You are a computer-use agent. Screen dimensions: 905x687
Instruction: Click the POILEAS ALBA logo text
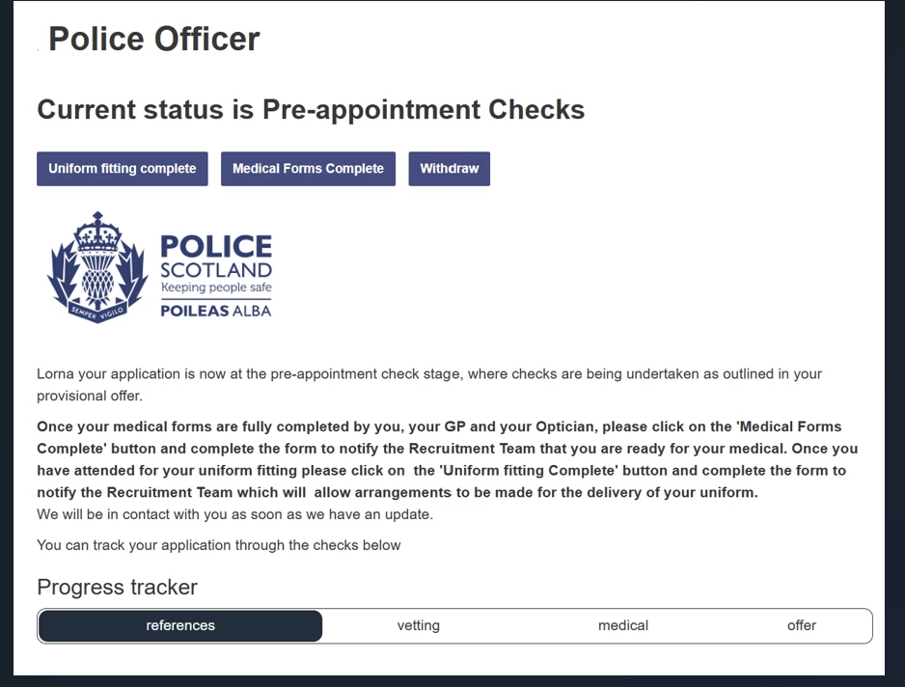tap(216, 310)
